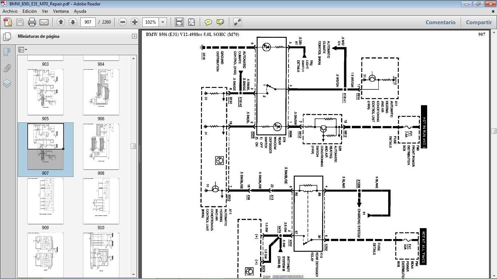The width and height of the screenshot is (497, 279).
Task: Click the Miniaturas de página panel title
Action: 39,36
